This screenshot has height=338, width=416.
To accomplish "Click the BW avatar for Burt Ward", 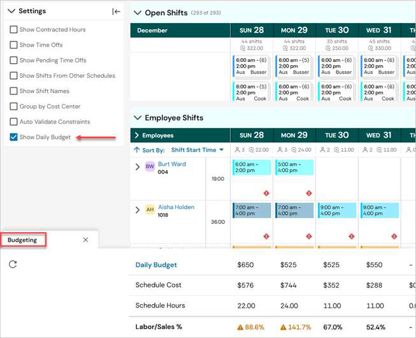I will (x=150, y=166).
